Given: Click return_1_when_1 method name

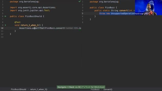Looking at the screenshot, I should [x=29, y=25].
